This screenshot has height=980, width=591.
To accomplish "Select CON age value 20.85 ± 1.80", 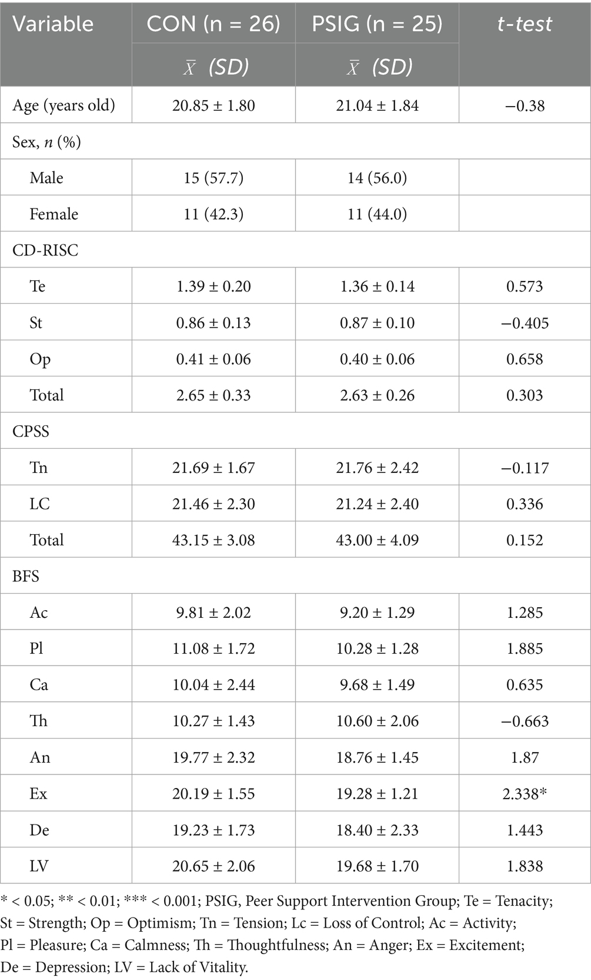I will (x=213, y=105).
